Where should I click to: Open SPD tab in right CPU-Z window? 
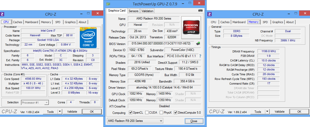click(265, 22)
